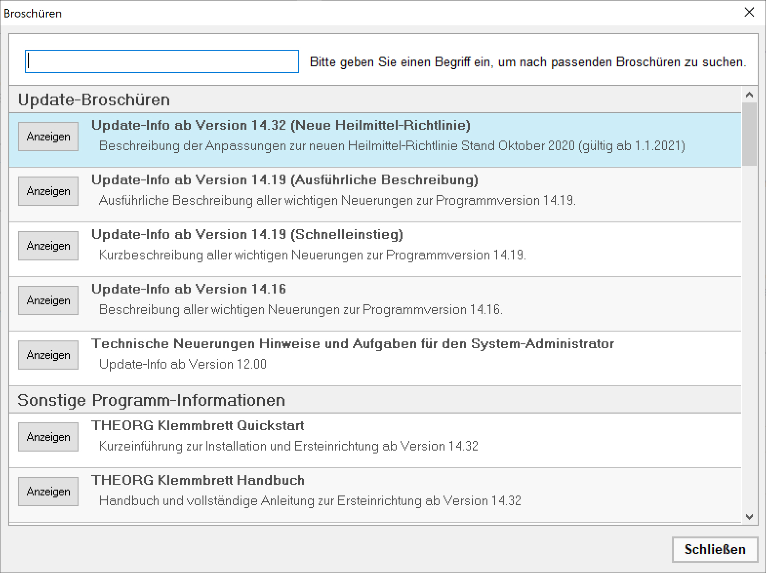Focus the brochure search input field
This screenshot has height=573, width=766.
(161, 61)
